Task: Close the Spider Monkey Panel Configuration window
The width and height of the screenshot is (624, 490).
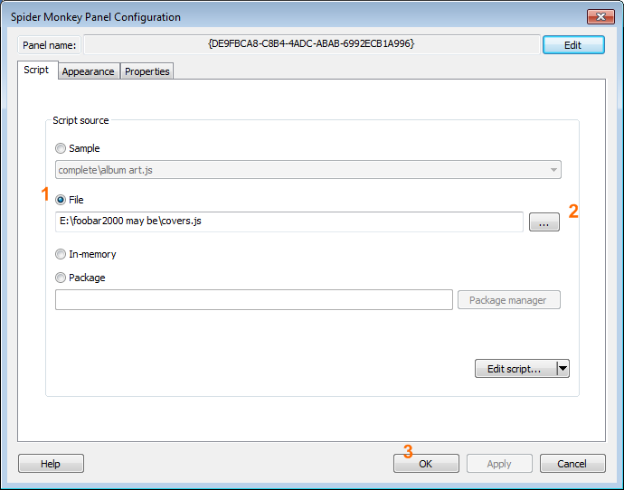Action: [x=600, y=16]
